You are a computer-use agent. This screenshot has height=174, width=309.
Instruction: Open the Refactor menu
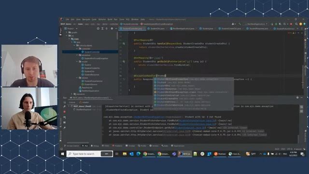pyautogui.click(x=102, y=19)
